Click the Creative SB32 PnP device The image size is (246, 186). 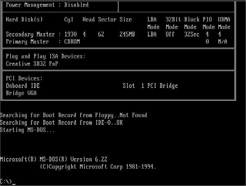point(32,64)
